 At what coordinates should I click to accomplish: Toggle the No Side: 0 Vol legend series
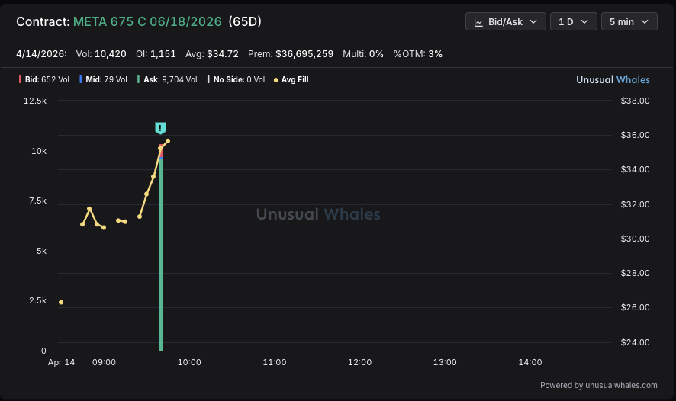coord(236,80)
